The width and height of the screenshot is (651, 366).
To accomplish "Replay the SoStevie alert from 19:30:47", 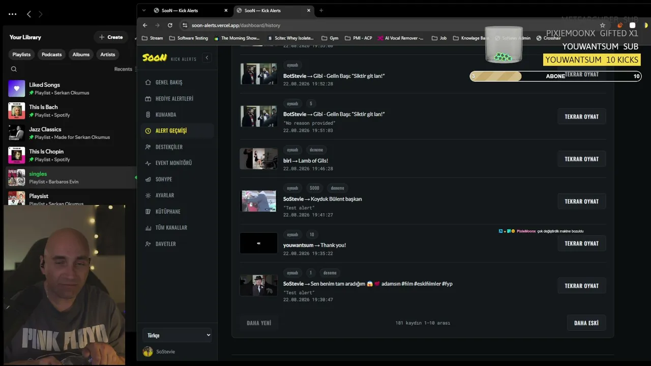I will (581, 286).
